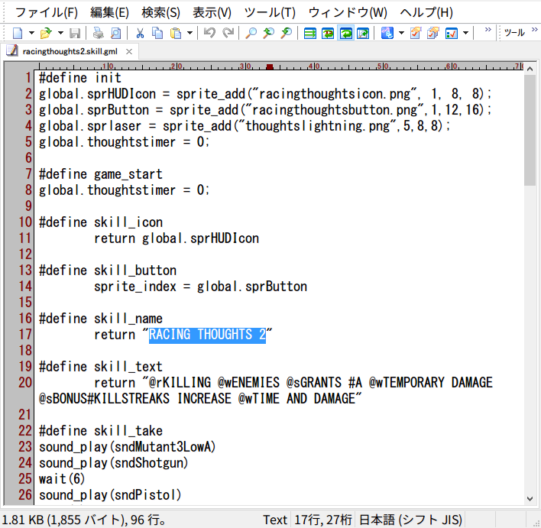541x528 pixels.
Task: Toggle the Wrap by Window button
Action: [x=345, y=33]
